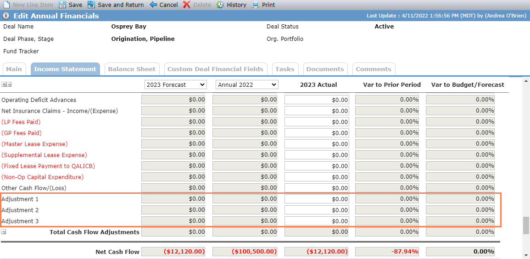This screenshot has width=530, height=259.
Task: Click the Cancel button label
Action: click(169, 5)
